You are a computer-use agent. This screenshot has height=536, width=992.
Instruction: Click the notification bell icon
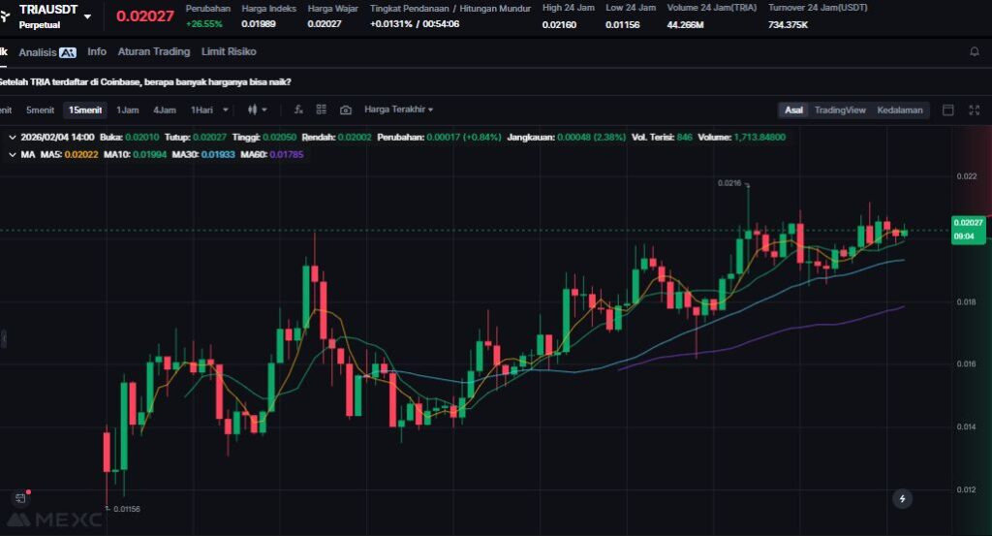pos(974,51)
